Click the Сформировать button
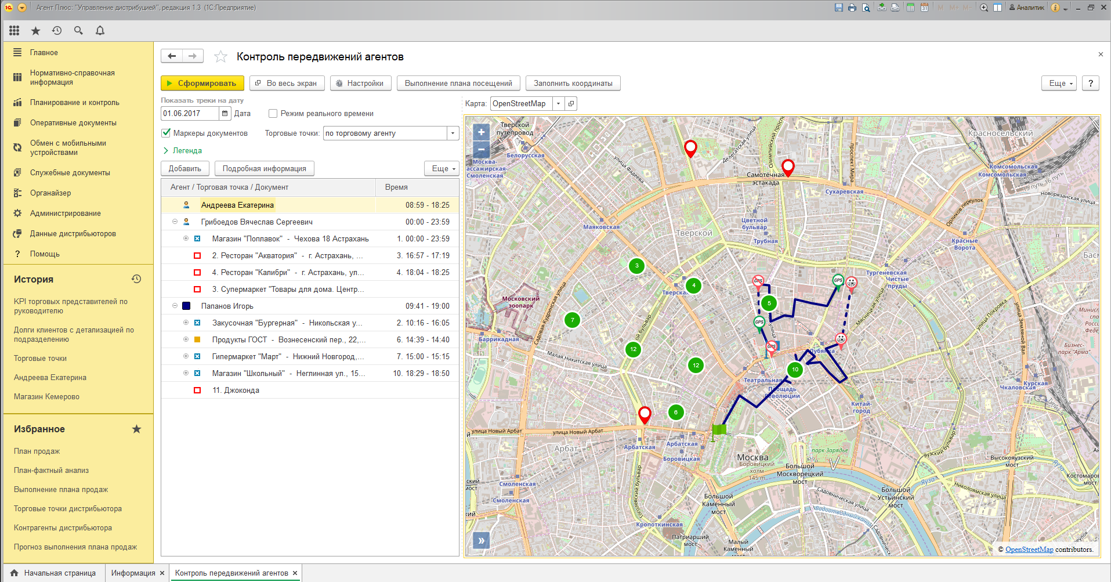This screenshot has height=582, width=1111. (202, 84)
